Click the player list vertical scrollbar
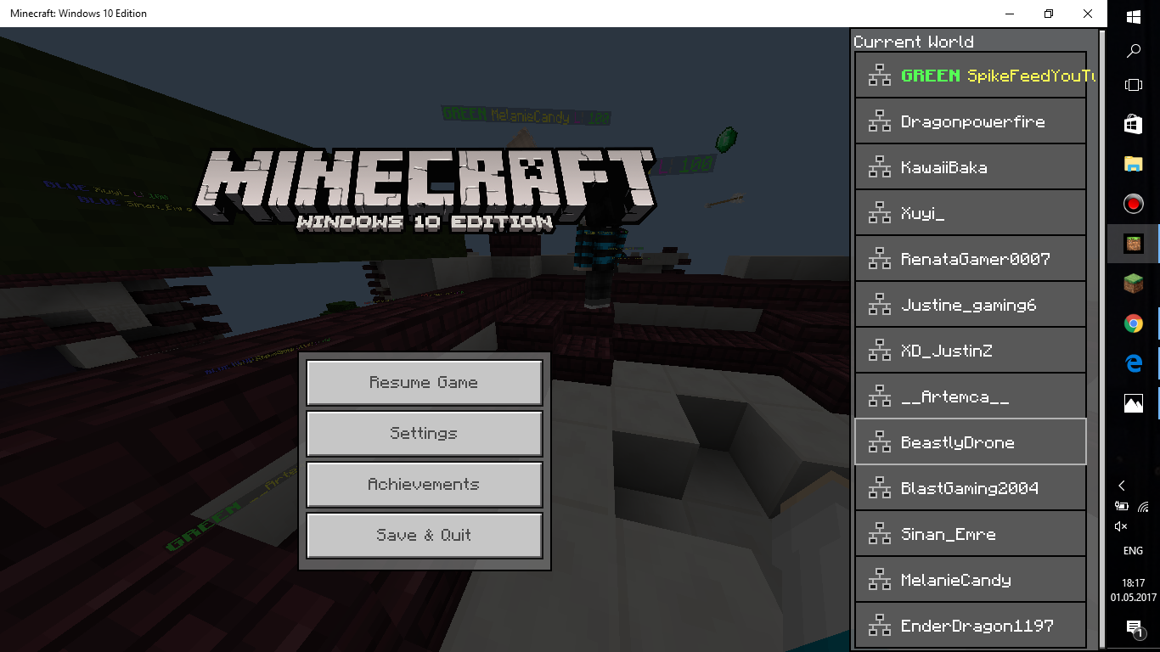The image size is (1160, 652). click(x=1102, y=340)
